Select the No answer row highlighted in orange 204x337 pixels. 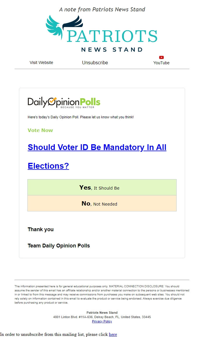pos(102,203)
